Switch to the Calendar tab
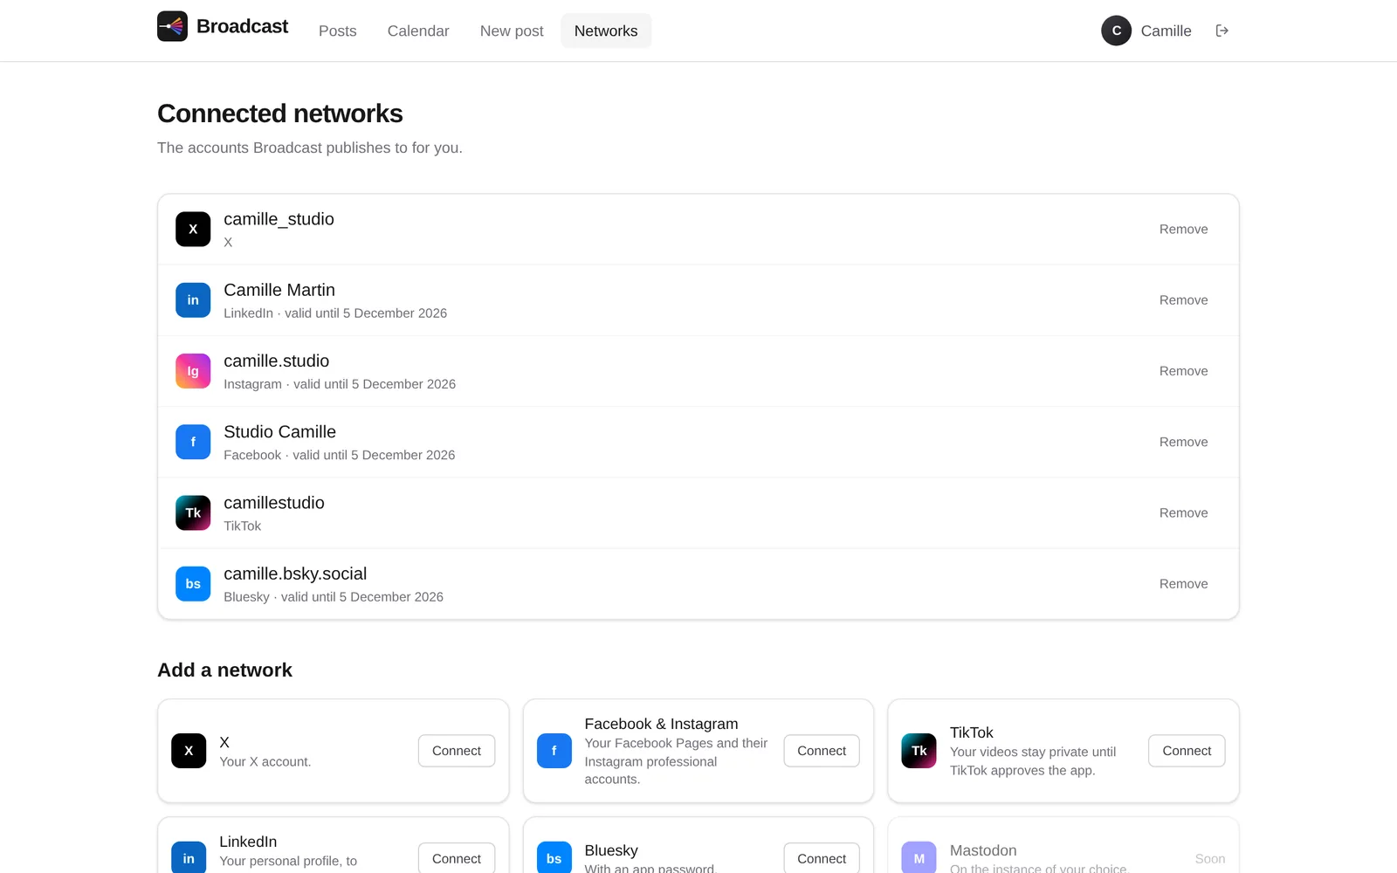The image size is (1397, 873). [x=418, y=31]
